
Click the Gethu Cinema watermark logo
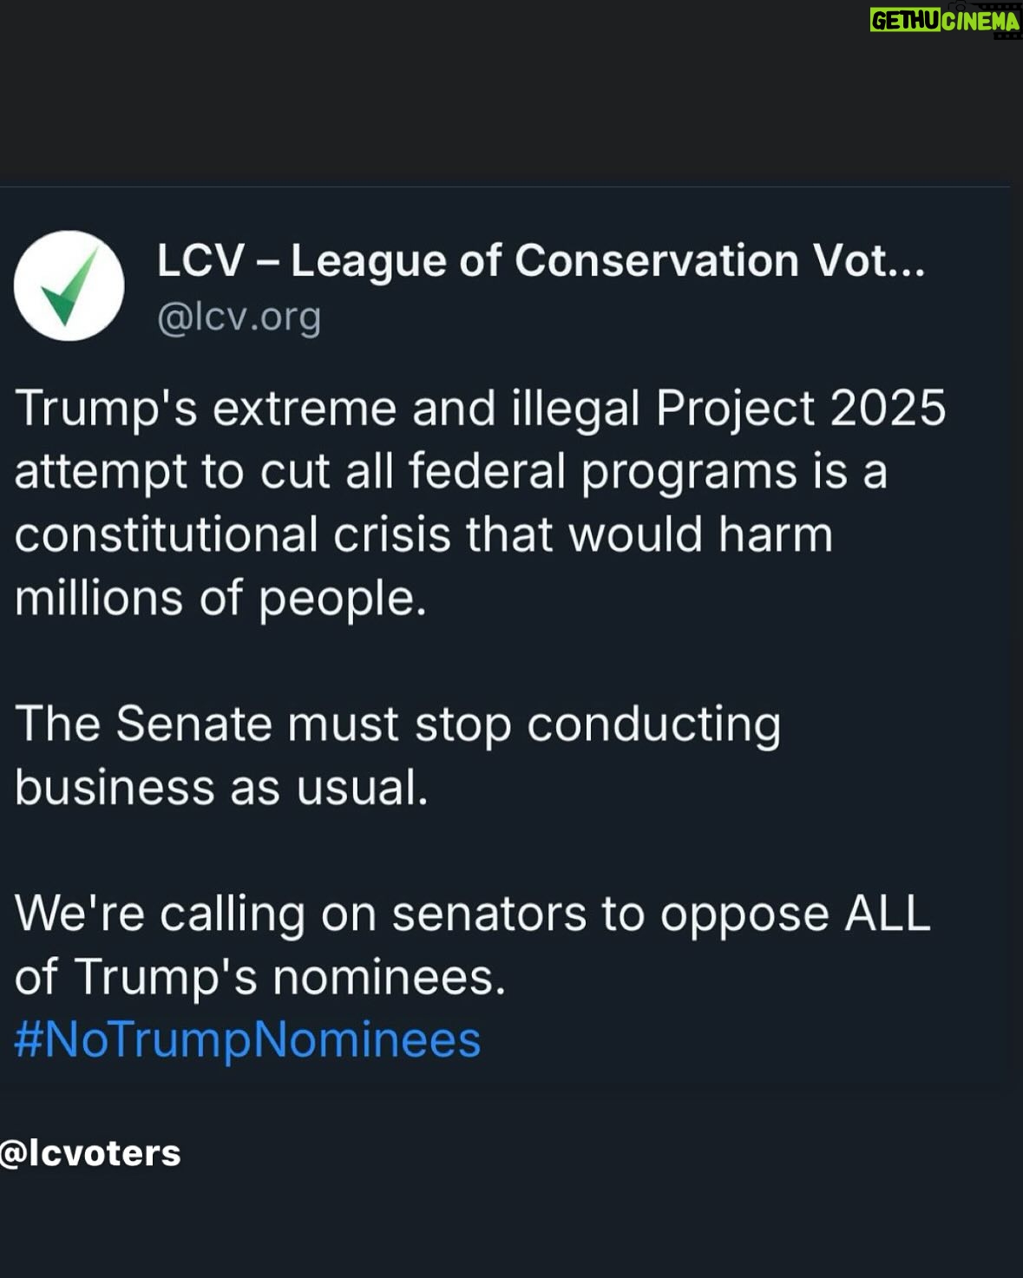(945, 21)
